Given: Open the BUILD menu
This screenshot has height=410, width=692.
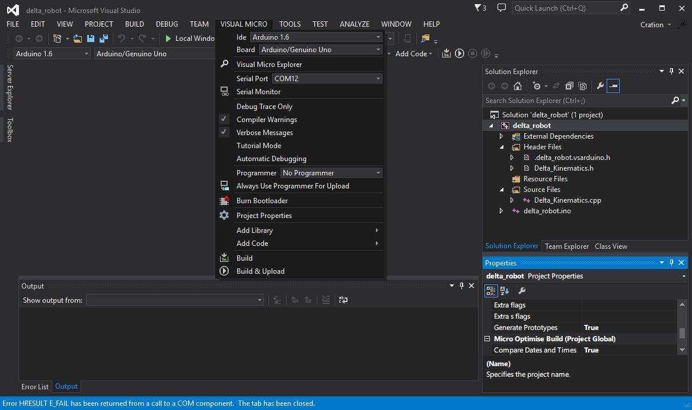Looking at the screenshot, I should tap(134, 24).
